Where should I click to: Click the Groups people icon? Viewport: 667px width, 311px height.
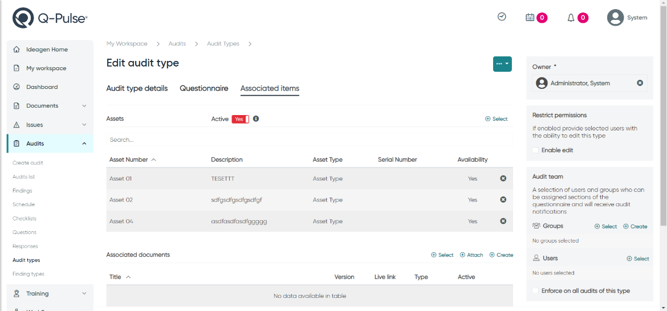pyautogui.click(x=536, y=226)
